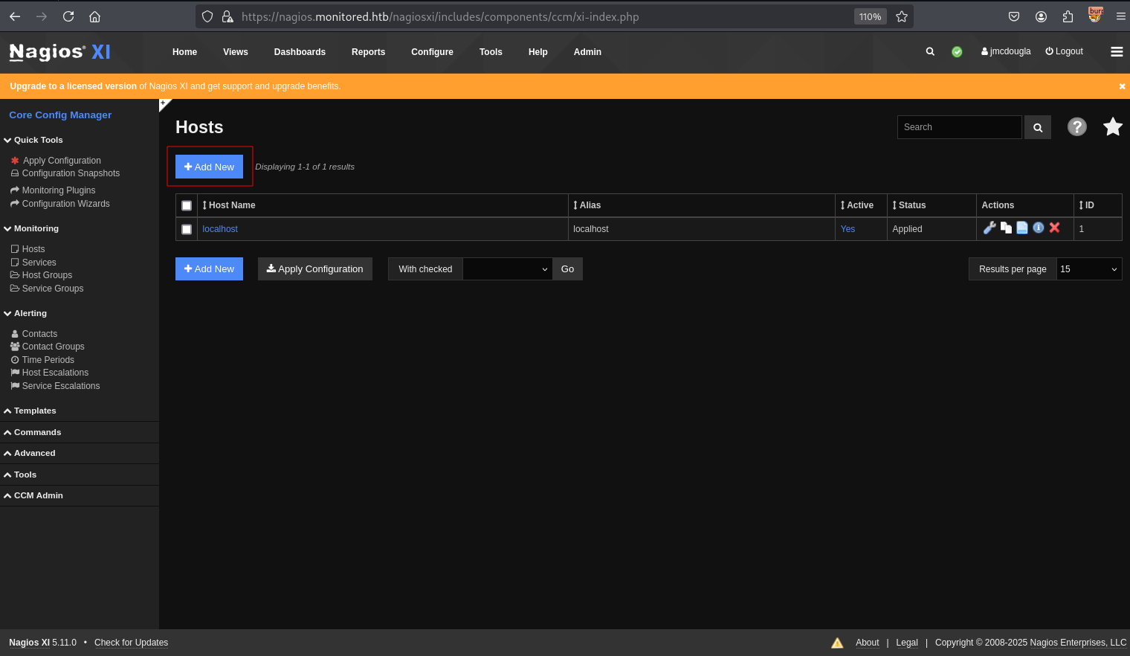
Task: Click the browser home icon
Action: (x=94, y=16)
